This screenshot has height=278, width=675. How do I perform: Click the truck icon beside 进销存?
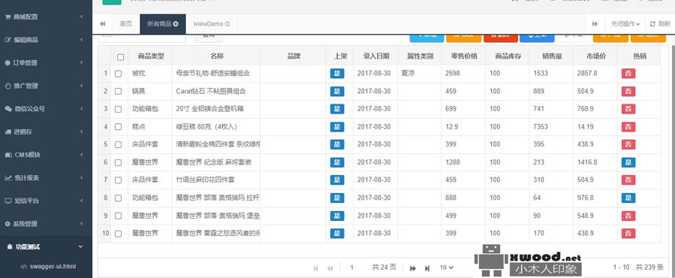point(8,132)
